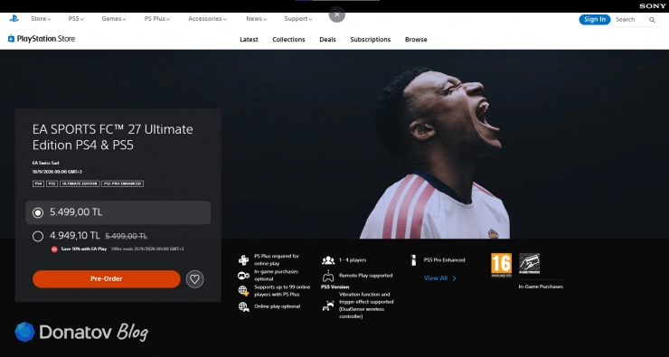Open the View All link
The width and height of the screenshot is (669, 357).
(440, 278)
